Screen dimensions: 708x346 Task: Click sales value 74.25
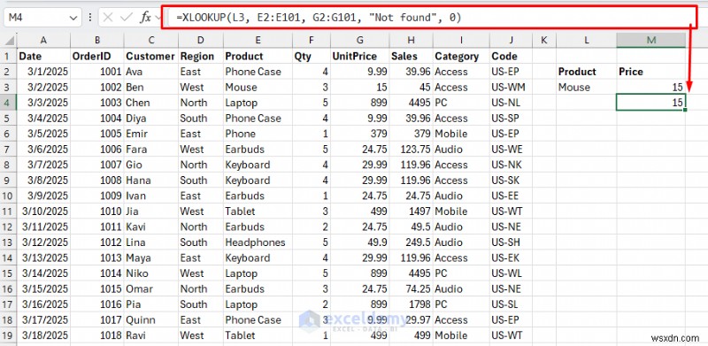[x=411, y=289]
